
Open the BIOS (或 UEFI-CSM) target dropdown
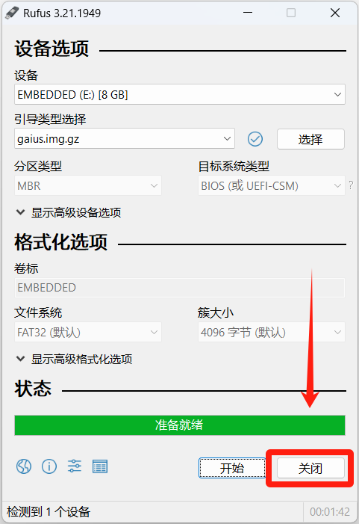coord(271,185)
